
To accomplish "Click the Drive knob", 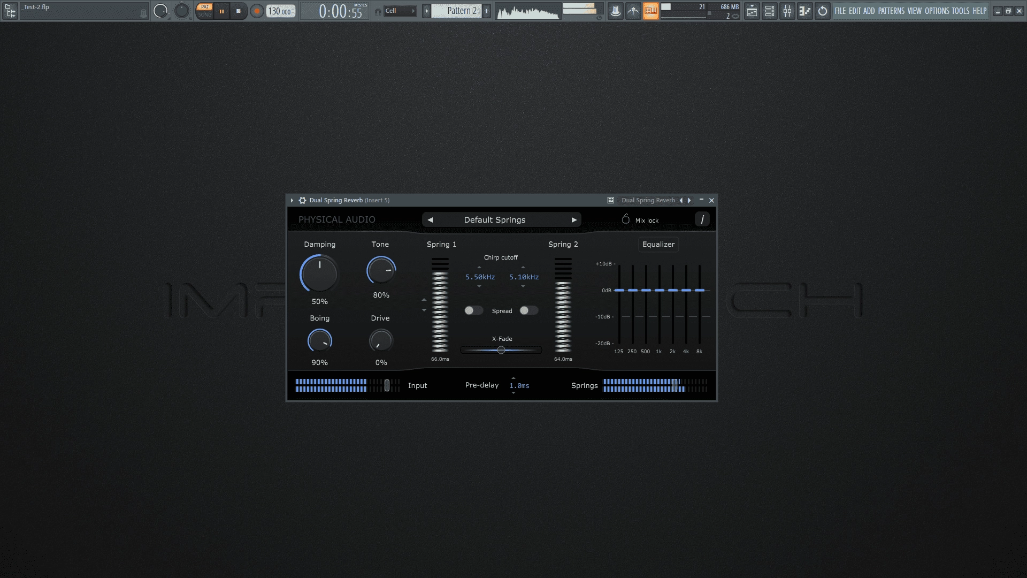I will click(x=381, y=341).
